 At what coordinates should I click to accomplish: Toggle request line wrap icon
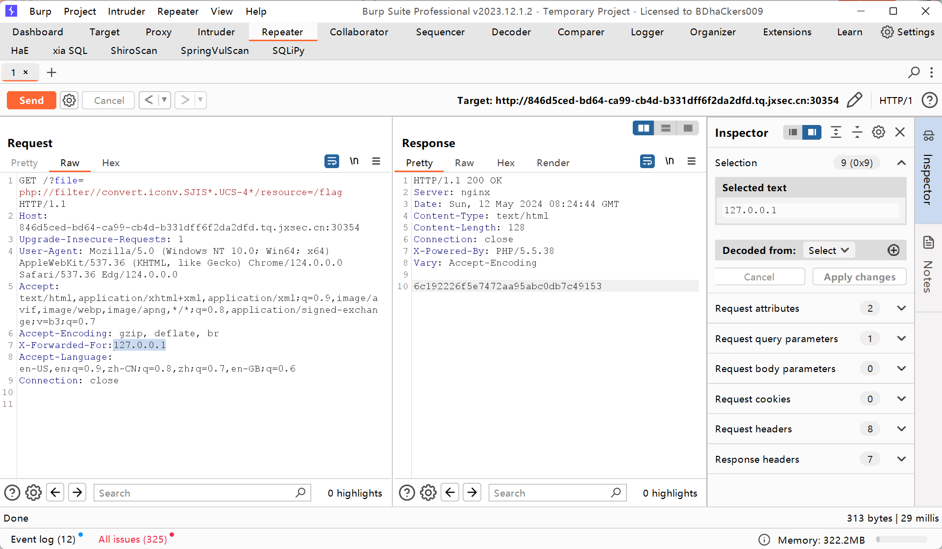tap(332, 161)
